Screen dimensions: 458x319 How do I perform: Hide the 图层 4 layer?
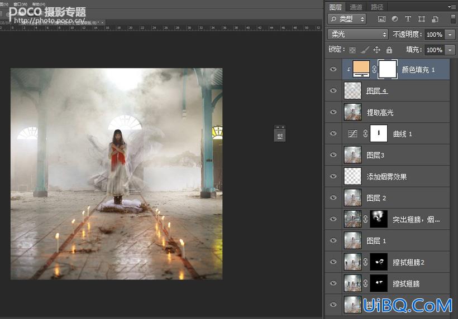[333, 90]
